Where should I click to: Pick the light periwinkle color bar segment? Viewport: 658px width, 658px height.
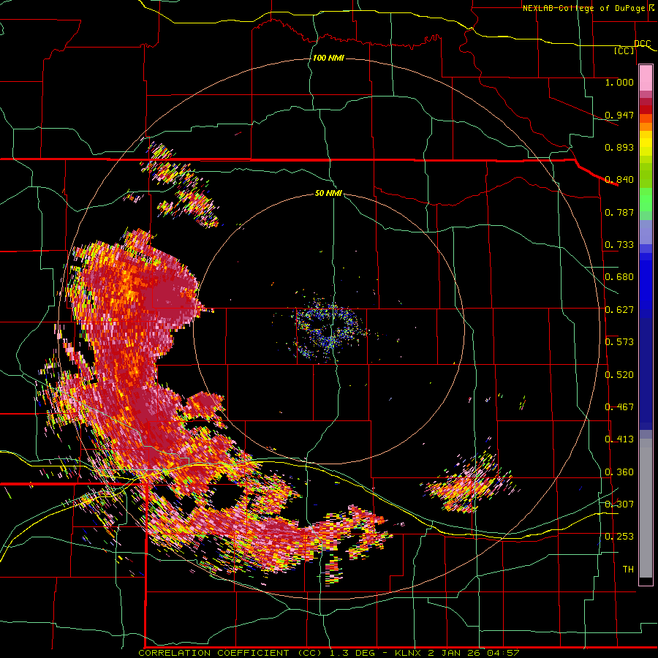(x=646, y=232)
